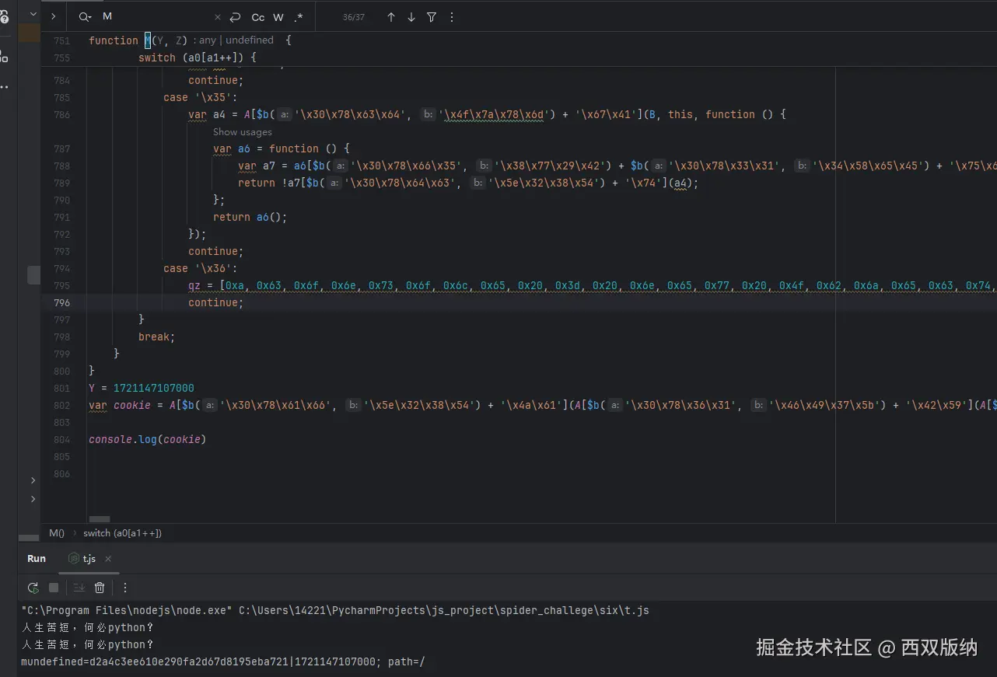The image size is (997, 677).
Task: Open the dropdown chevron in left sidebar top
Action: coord(33,13)
